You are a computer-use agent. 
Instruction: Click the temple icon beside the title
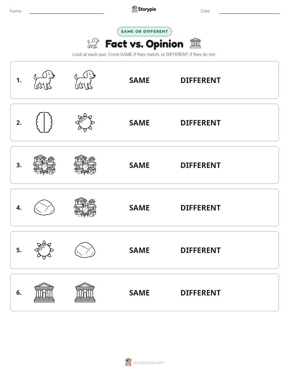pyautogui.click(x=195, y=43)
